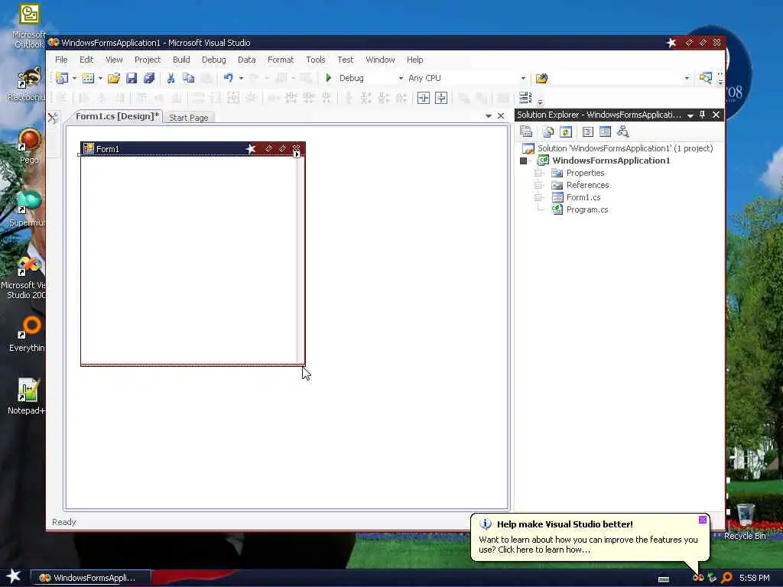This screenshot has width=783, height=587.
Task: Close the active document tab with X
Action: [501, 116]
